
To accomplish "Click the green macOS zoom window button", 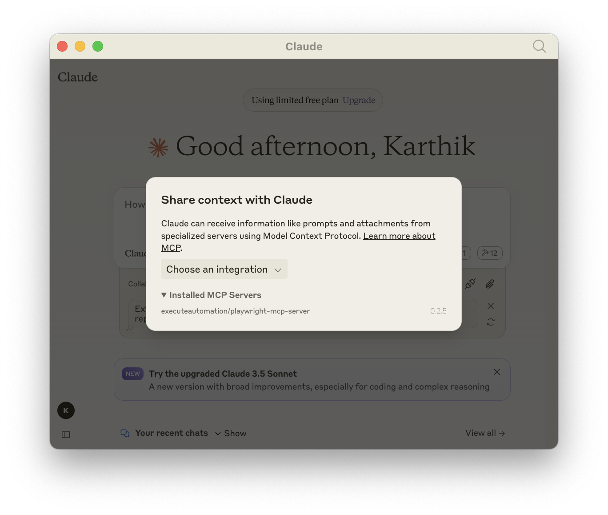I will coord(98,46).
